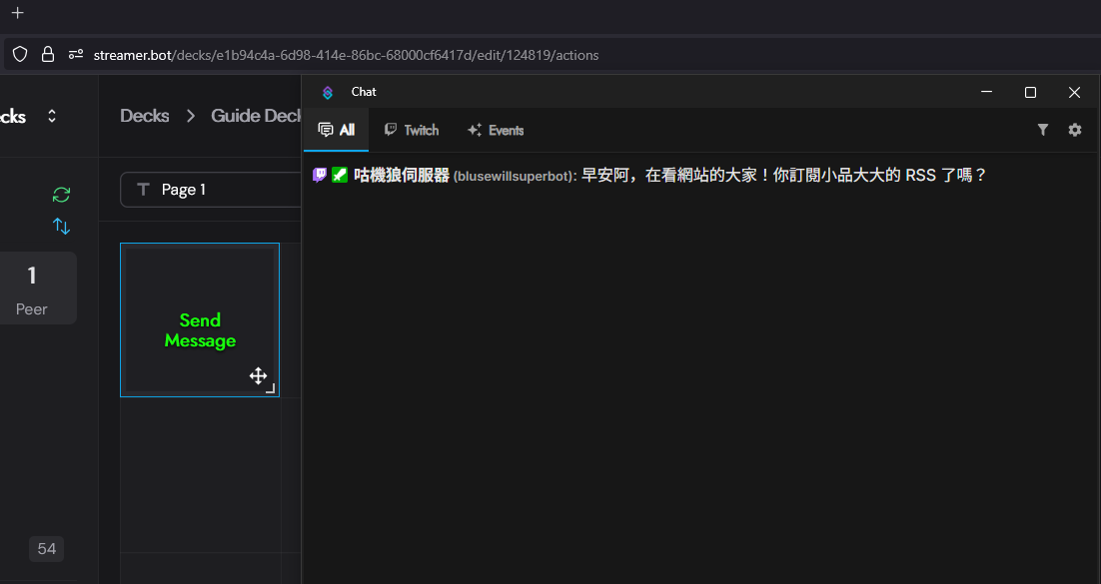Click the 54 badge at bottom left
The width and height of the screenshot is (1101, 584).
[x=46, y=549]
